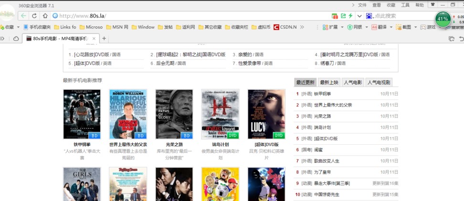Open the 其它收藏 bookmark folder
Image resolution: width=464 pixels, height=201 pixels.
pos(210,27)
